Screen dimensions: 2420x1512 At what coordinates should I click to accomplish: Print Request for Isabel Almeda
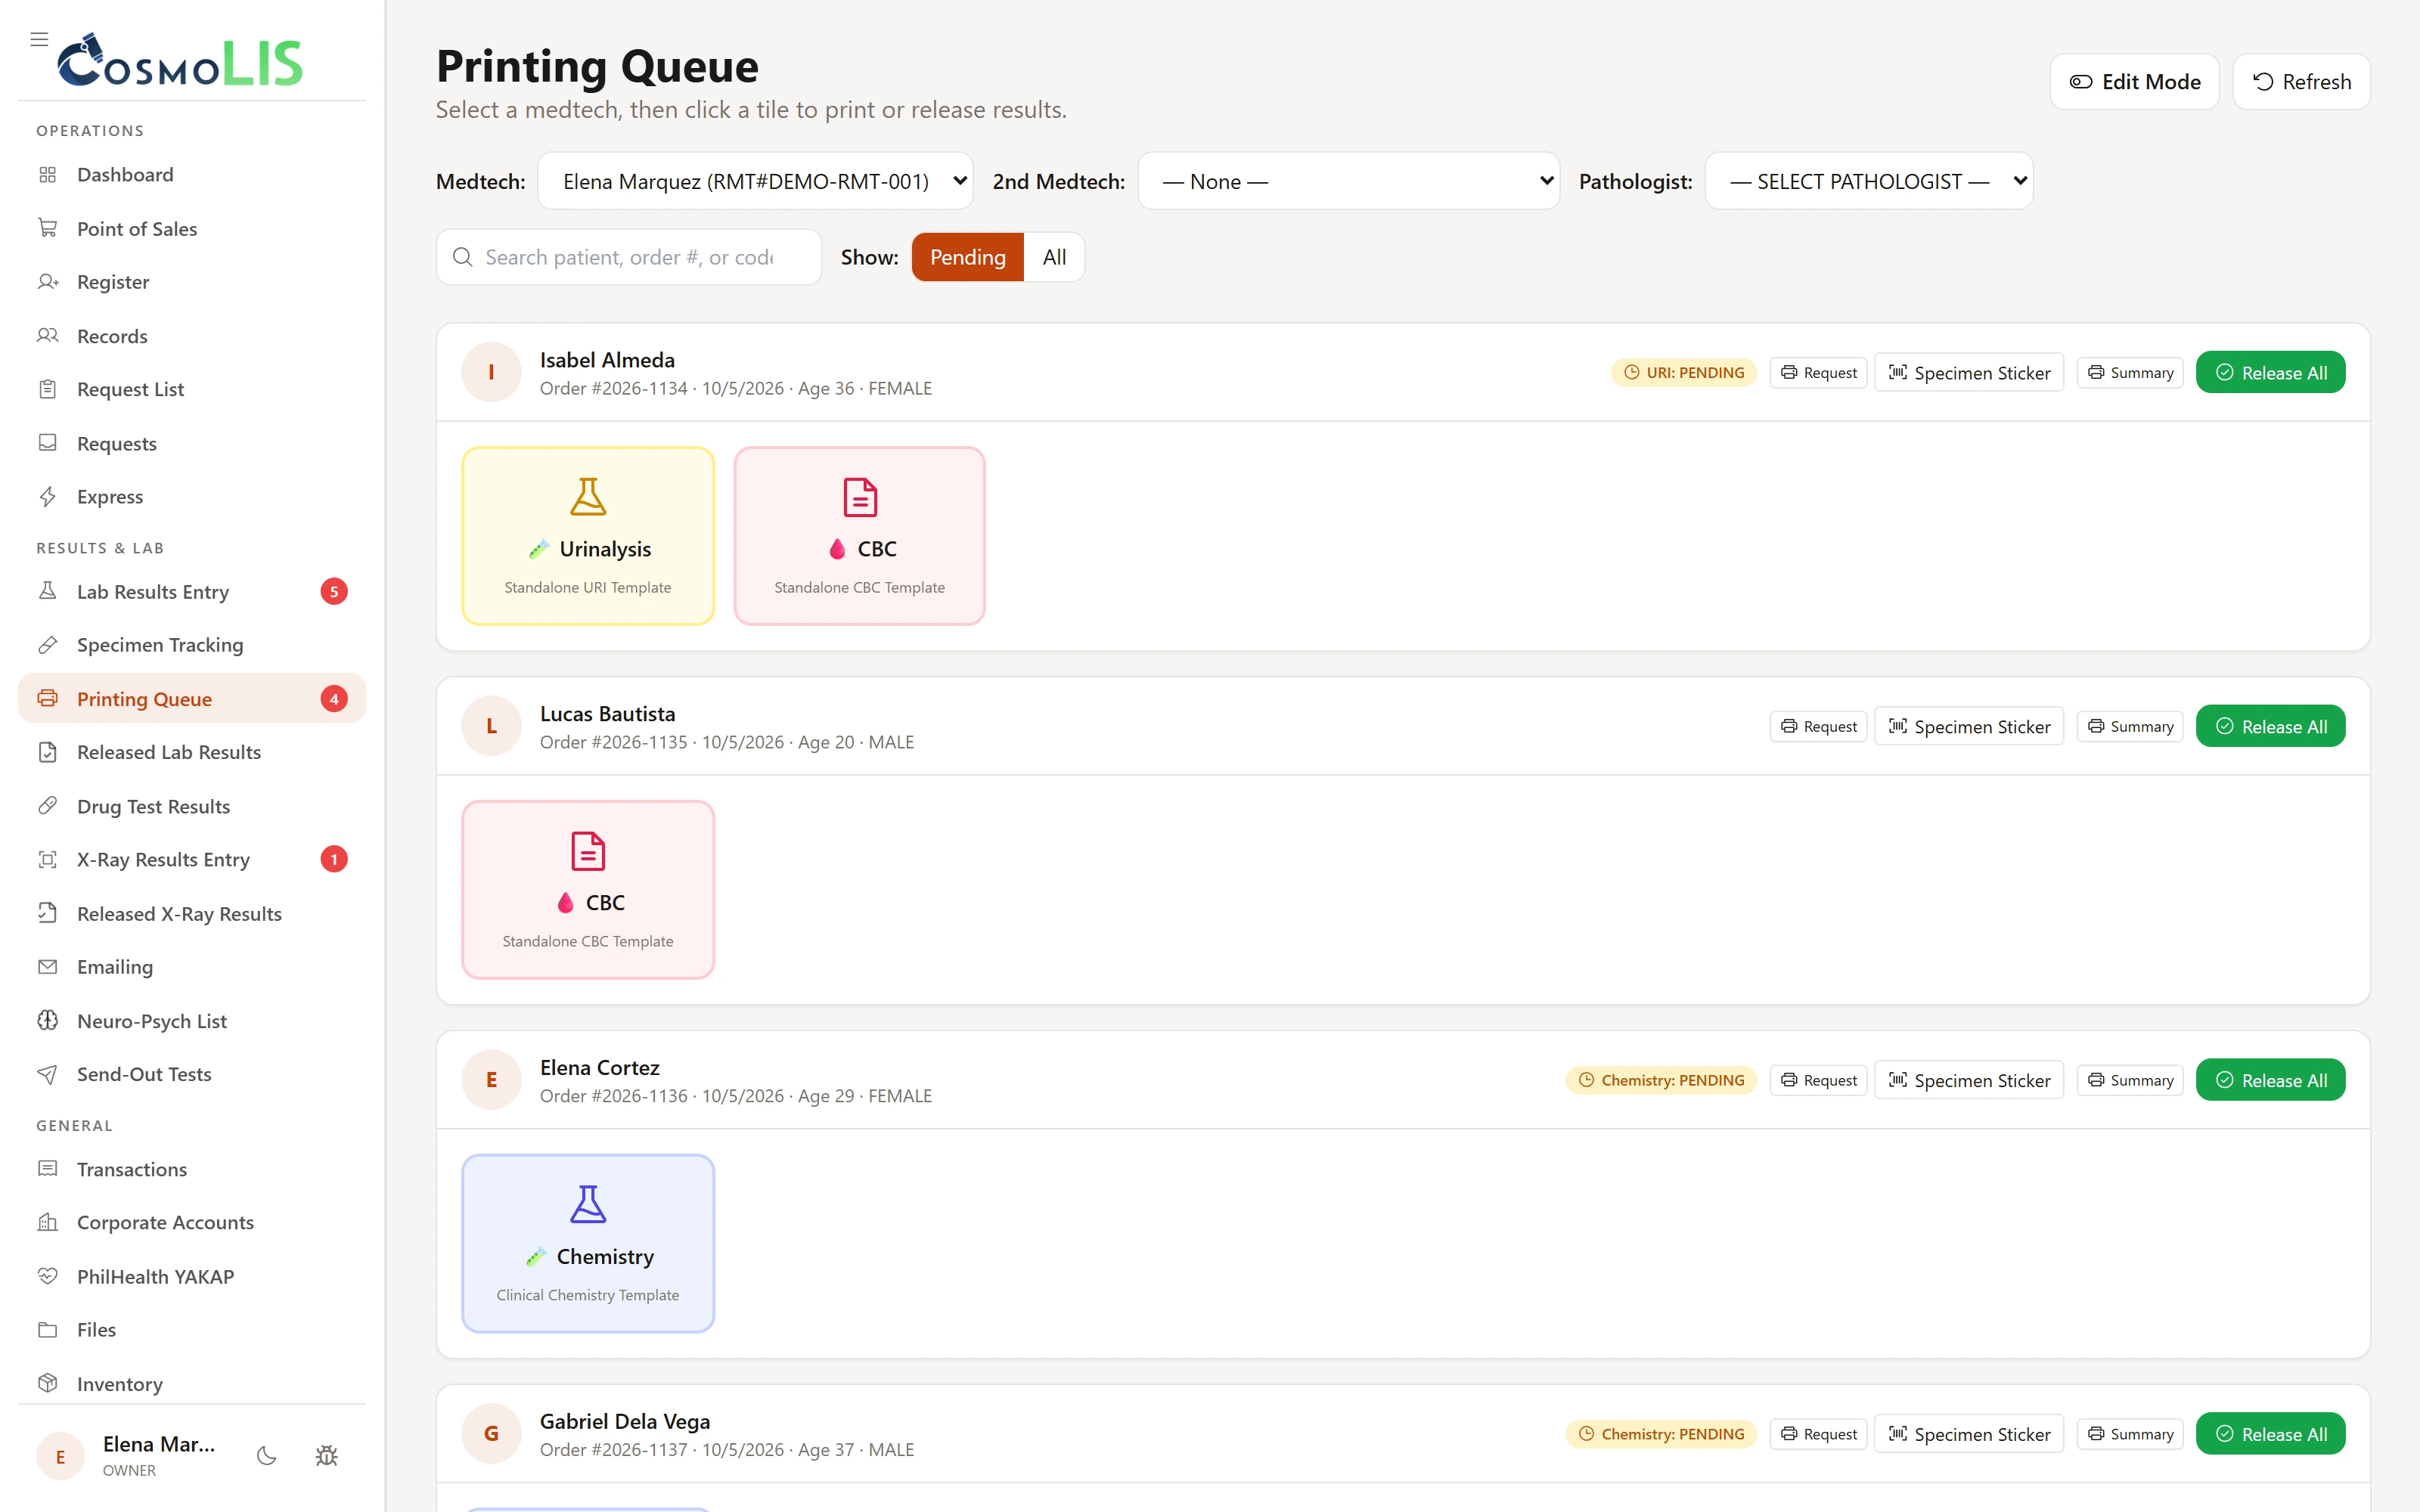[1818, 372]
